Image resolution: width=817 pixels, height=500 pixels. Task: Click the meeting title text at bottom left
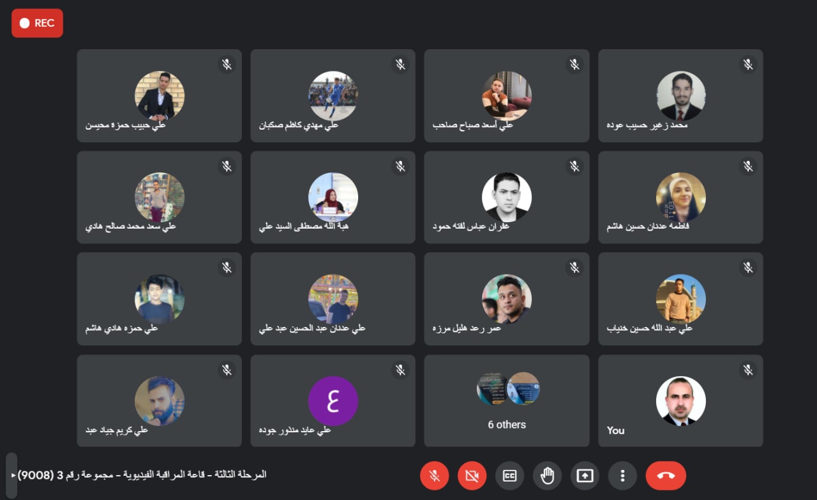142,474
